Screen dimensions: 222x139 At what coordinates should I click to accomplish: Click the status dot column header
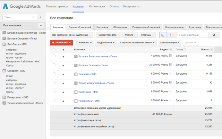coord(63,50)
